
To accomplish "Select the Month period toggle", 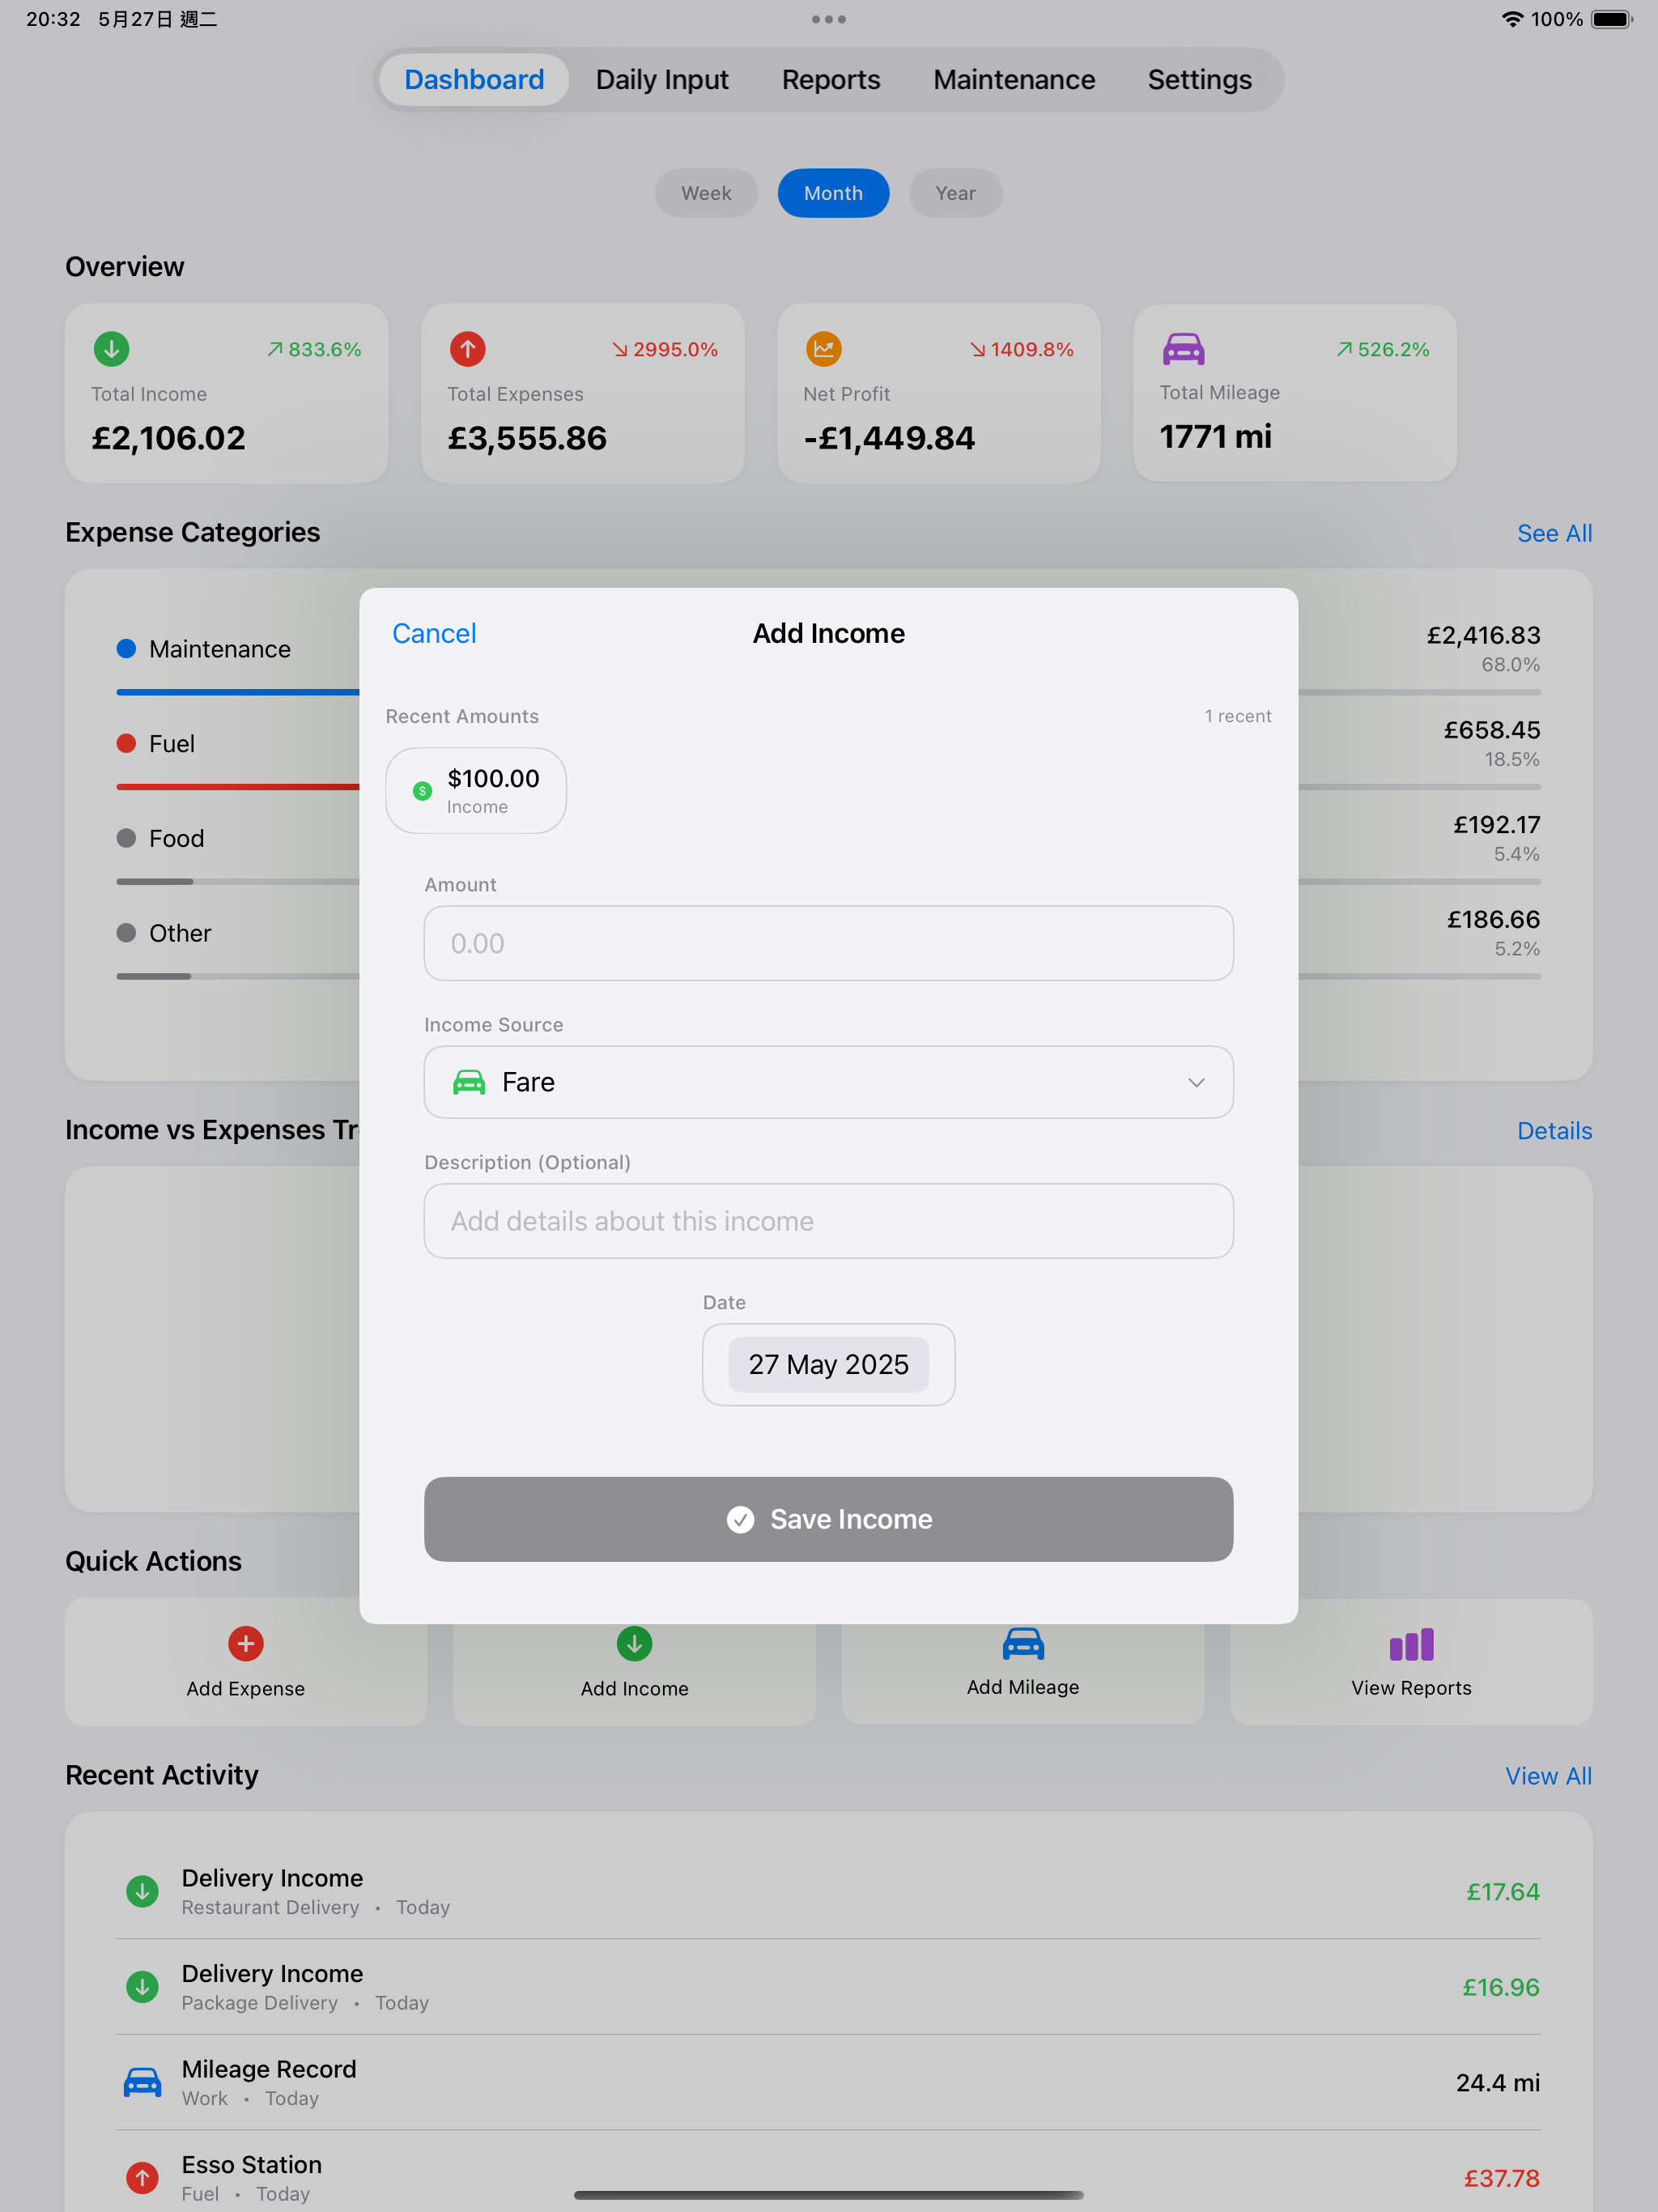I will (833, 193).
